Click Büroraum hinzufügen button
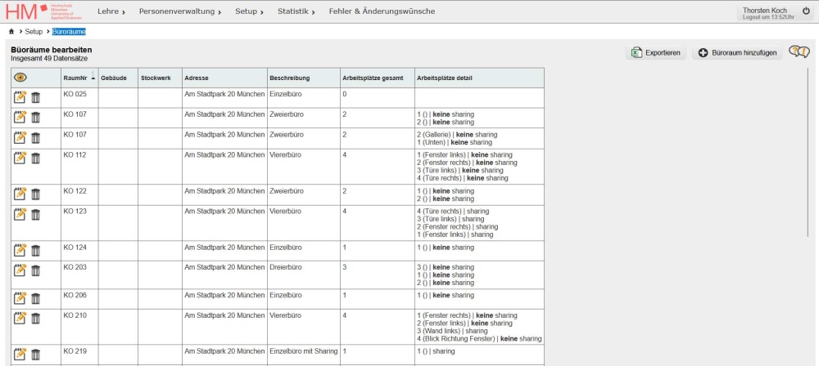 click(737, 53)
